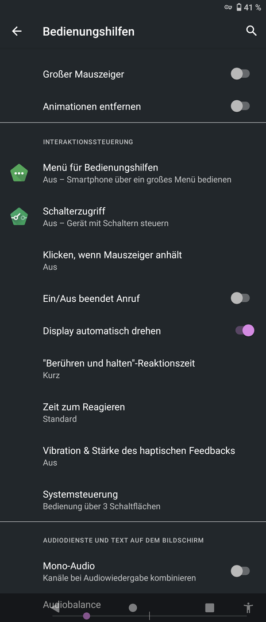Tap the Android back navigation triangle
This screenshot has width=266, height=622.
[x=56, y=608]
